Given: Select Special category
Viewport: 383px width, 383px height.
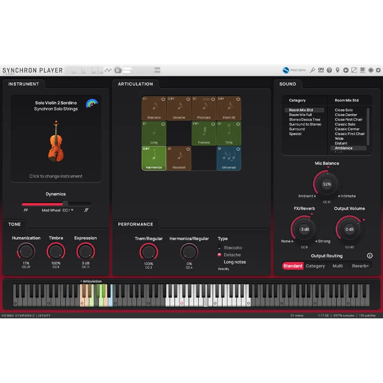Looking at the screenshot, I should [x=295, y=134].
